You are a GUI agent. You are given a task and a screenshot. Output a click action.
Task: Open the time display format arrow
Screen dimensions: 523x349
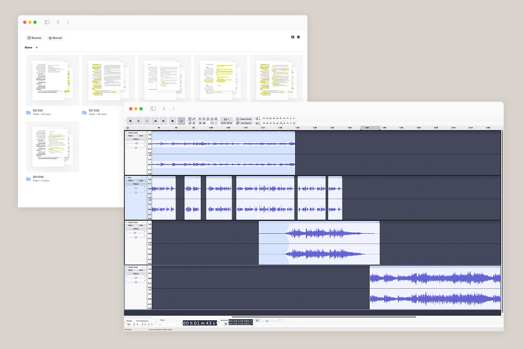pos(216,322)
